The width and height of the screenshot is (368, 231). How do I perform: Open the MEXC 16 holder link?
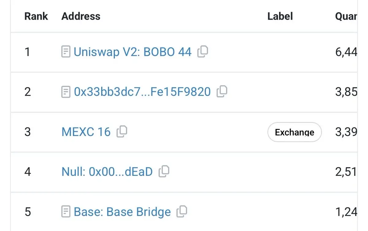[86, 132]
